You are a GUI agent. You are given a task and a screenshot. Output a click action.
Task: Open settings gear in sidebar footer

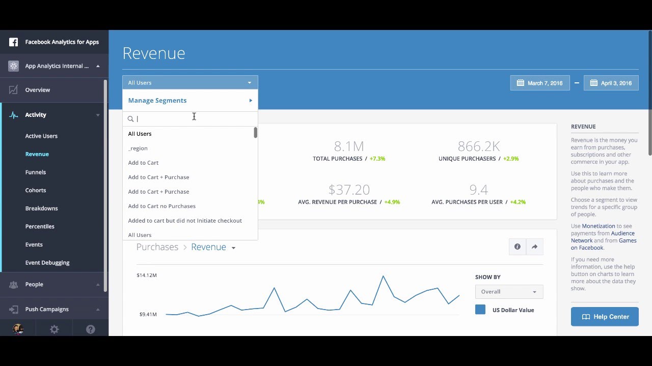[x=55, y=329]
